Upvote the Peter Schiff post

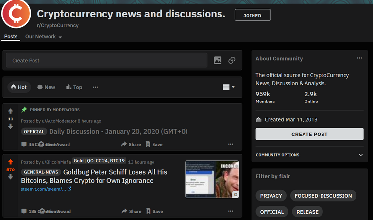11,162
